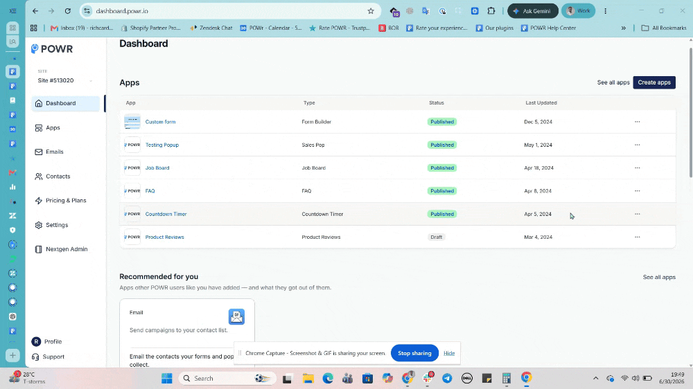Open more options for Countdown Timer row
This screenshot has width=693, height=389.
pos(637,214)
